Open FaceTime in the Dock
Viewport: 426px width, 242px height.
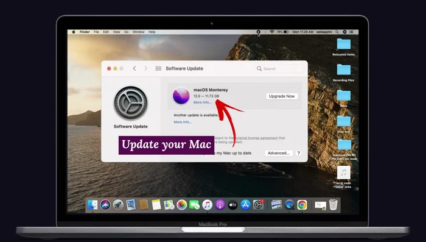click(x=195, y=205)
